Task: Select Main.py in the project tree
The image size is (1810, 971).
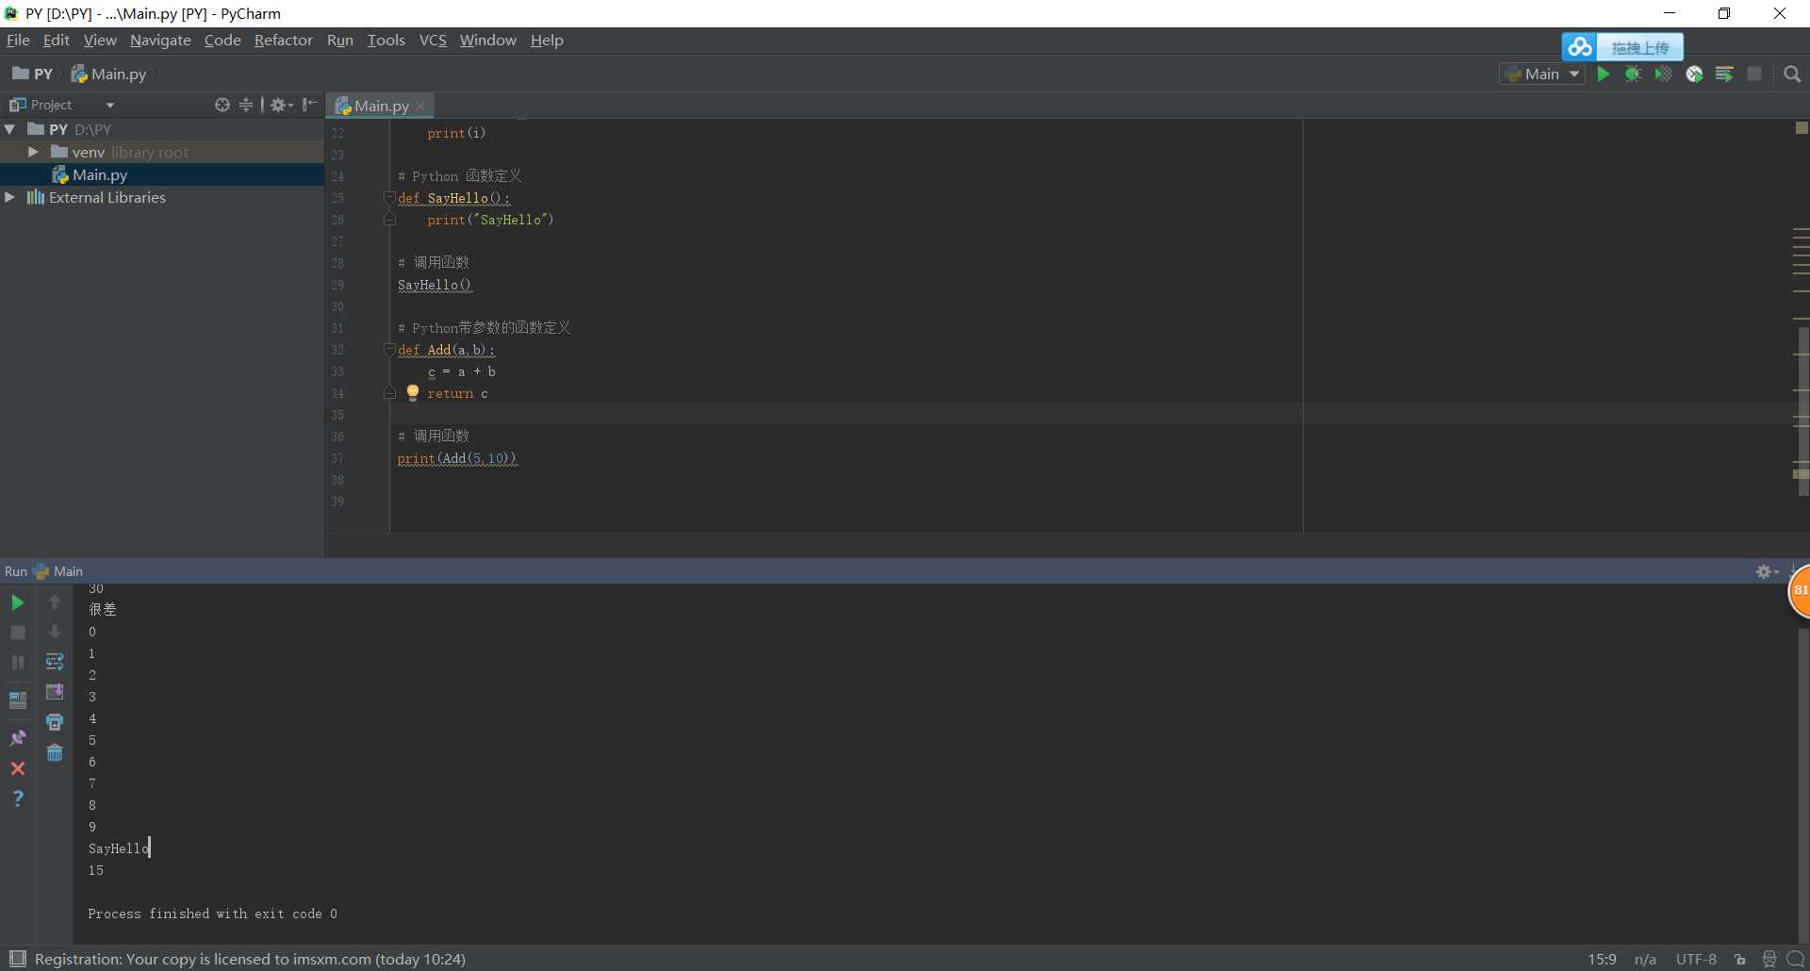Action: (x=100, y=174)
